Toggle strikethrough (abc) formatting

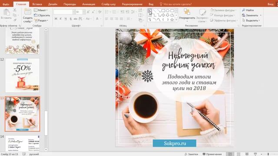pyautogui.click(x=76, y=19)
